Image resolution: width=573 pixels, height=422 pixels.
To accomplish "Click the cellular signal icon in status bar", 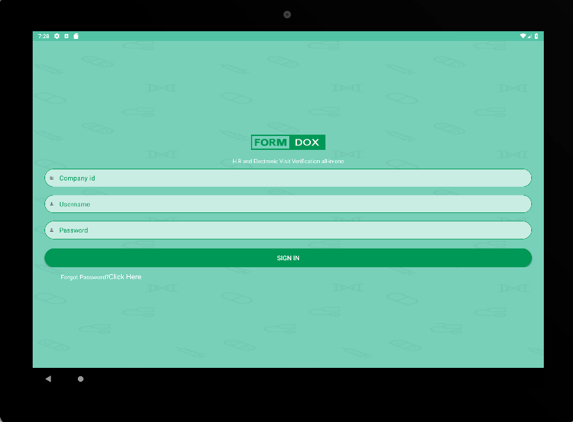I will (529, 36).
